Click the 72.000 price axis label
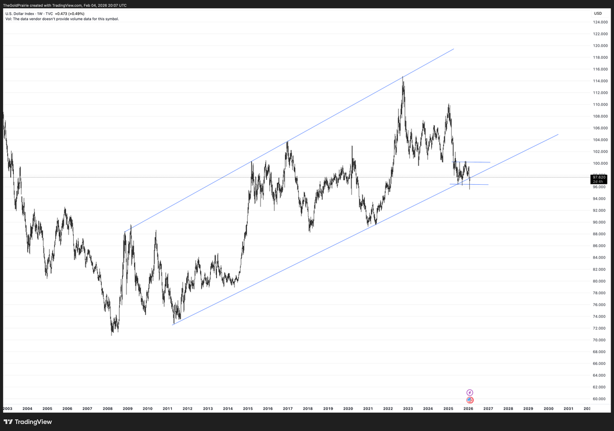 coord(600,328)
